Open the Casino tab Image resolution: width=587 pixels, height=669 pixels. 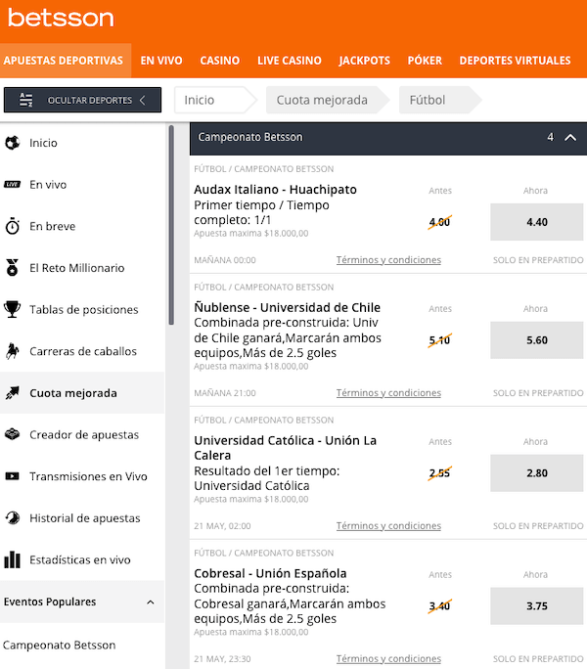coord(220,61)
